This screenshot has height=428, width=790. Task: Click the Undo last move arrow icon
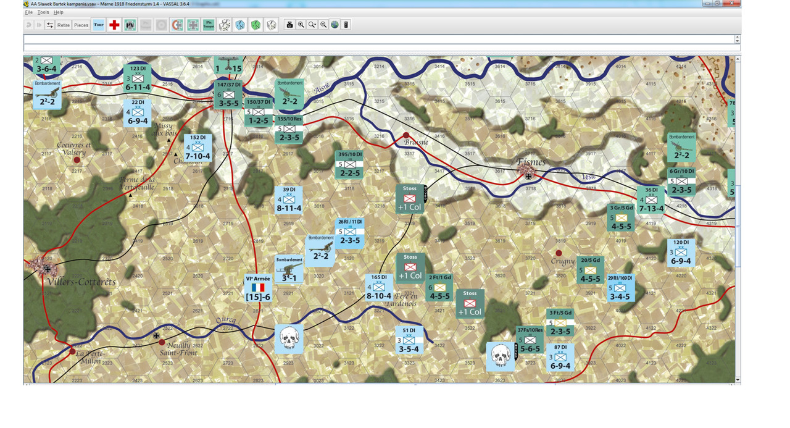point(29,25)
